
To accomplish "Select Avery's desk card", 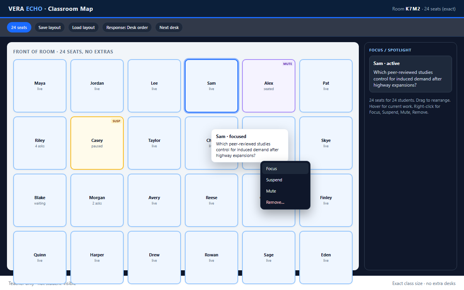I will pos(154,200).
